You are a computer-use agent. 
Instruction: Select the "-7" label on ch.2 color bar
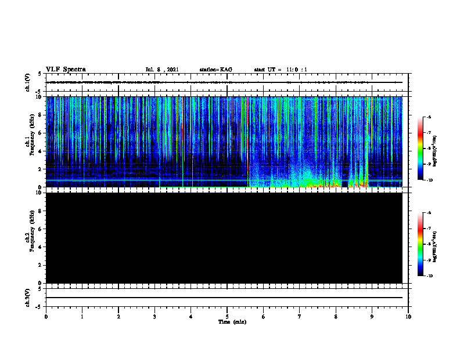pyautogui.click(x=429, y=229)
